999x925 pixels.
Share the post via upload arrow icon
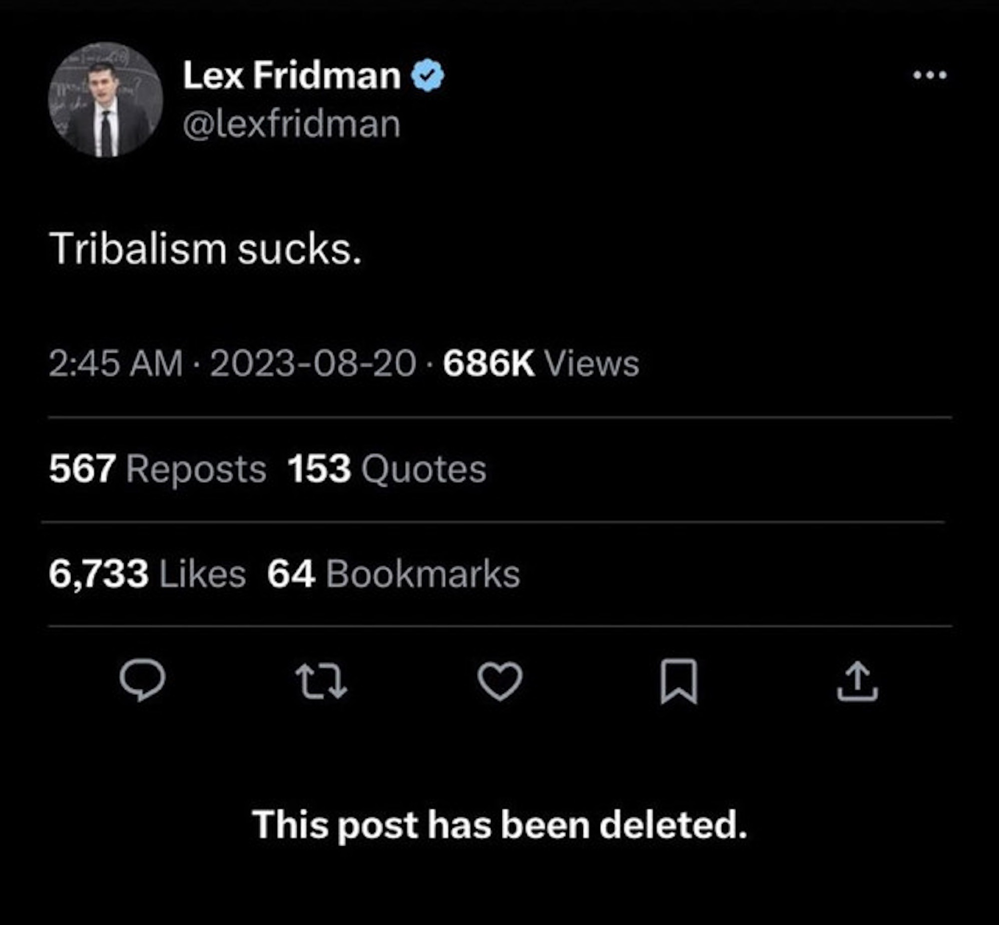[857, 681]
